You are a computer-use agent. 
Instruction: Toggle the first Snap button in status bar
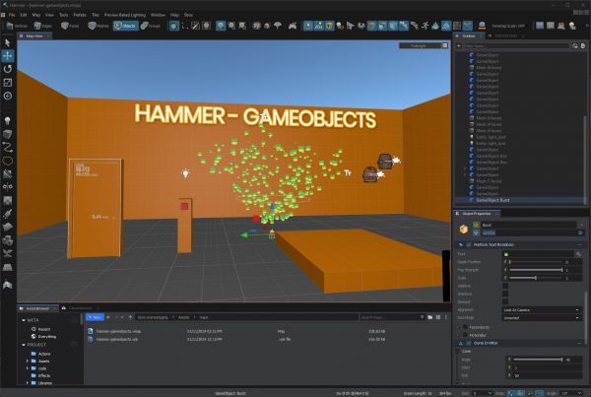coord(511,393)
